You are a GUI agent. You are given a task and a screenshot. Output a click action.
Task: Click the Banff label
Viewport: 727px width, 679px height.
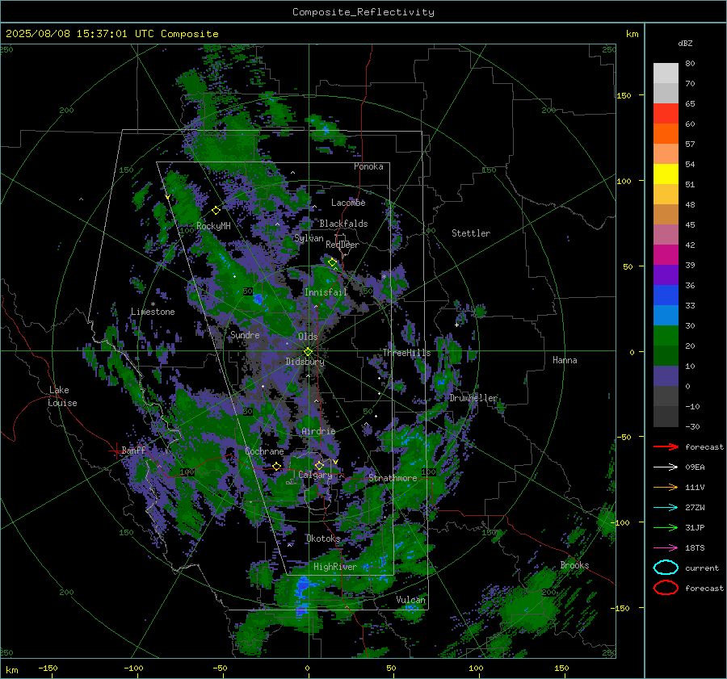pos(133,450)
